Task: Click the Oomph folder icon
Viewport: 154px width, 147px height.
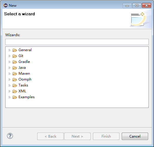Action: [x=15, y=79]
